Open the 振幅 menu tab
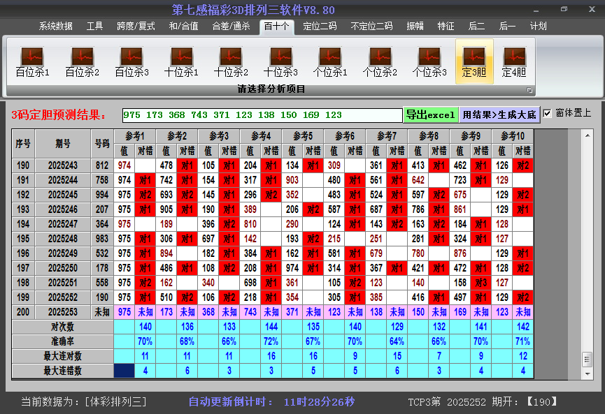This screenshot has height=414, width=605. coord(415,27)
